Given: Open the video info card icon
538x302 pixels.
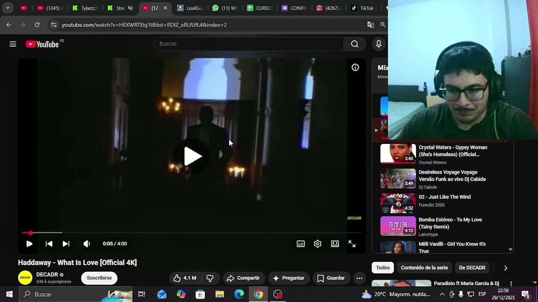Looking at the screenshot, I should click(355, 68).
